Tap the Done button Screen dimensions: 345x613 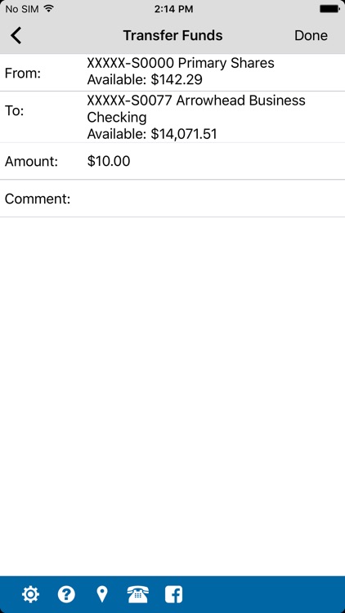[311, 36]
